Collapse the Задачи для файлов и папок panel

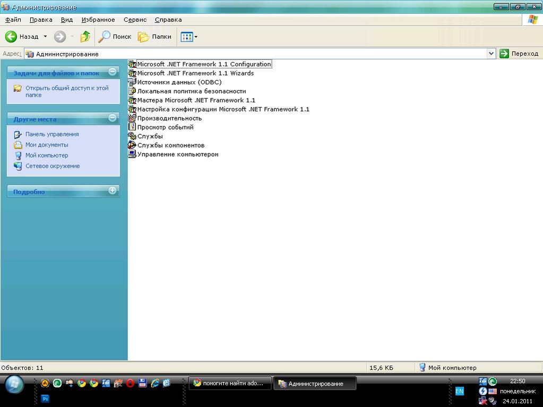(112, 72)
